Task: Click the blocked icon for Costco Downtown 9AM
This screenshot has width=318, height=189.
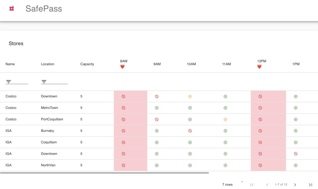Action: pos(157,97)
